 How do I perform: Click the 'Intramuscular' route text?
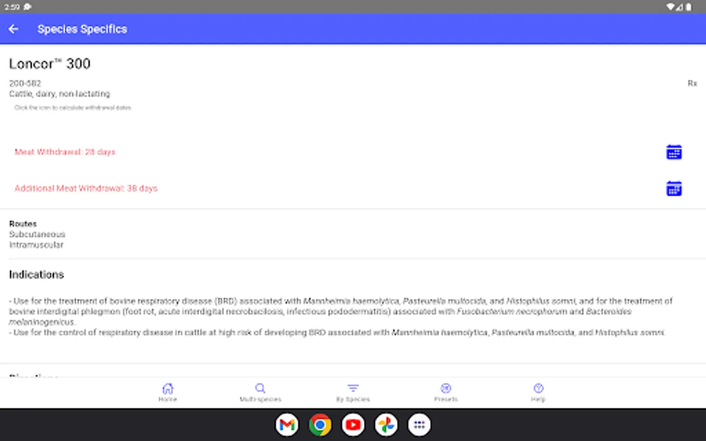click(x=36, y=245)
